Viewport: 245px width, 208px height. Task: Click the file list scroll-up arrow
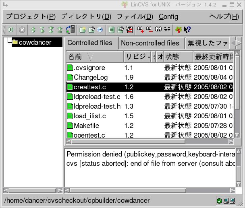click(237, 54)
